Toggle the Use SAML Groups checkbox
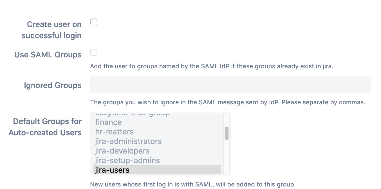Viewport: 381px width, 189px height. (94, 52)
